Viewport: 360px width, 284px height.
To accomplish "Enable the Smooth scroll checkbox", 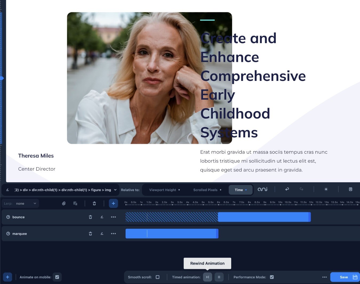I will (x=158, y=277).
